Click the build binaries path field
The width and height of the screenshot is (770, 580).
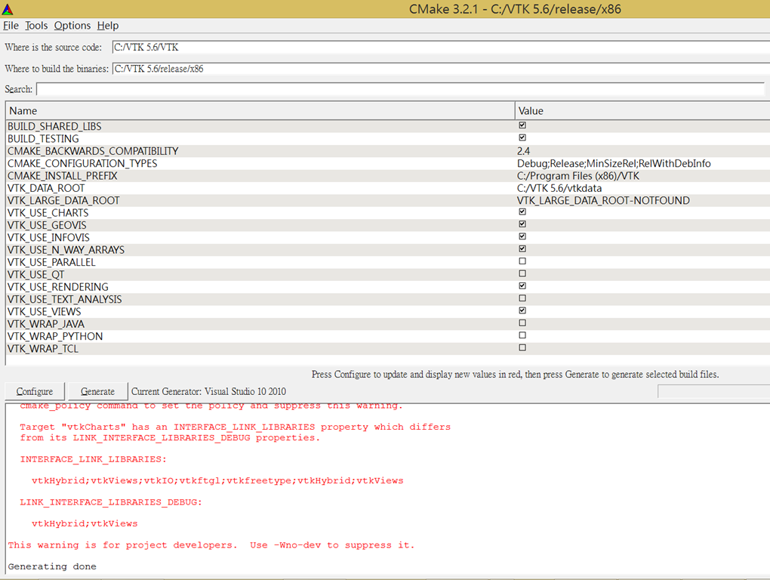coord(441,69)
